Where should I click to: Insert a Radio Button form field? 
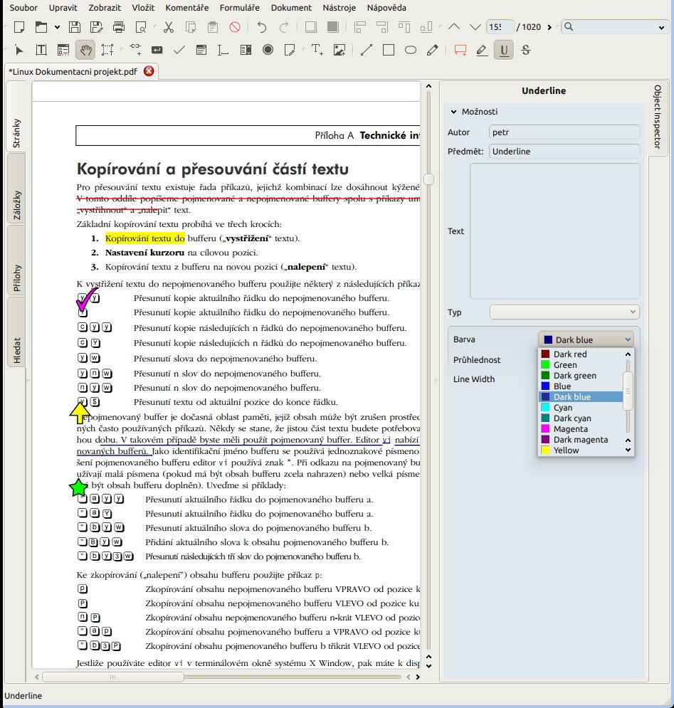pyautogui.click(x=268, y=50)
